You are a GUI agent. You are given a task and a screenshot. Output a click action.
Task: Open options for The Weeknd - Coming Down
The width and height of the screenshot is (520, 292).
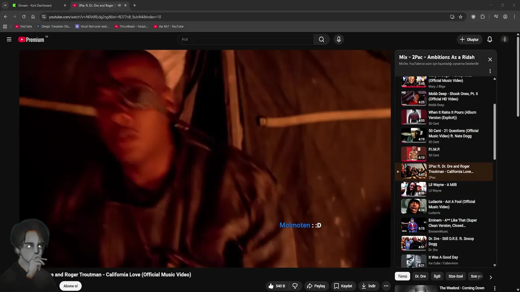[x=494, y=288]
